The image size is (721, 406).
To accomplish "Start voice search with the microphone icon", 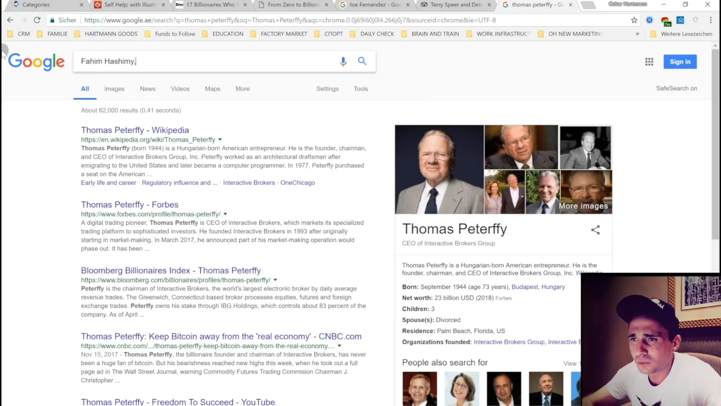I will [x=343, y=61].
